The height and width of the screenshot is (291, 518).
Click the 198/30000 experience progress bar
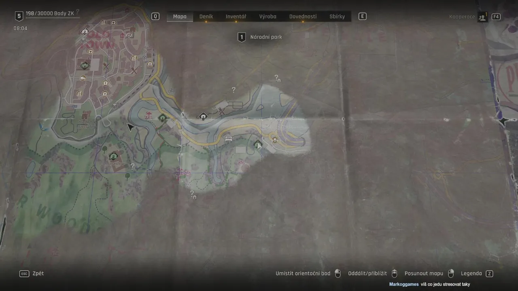[x=53, y=18]
